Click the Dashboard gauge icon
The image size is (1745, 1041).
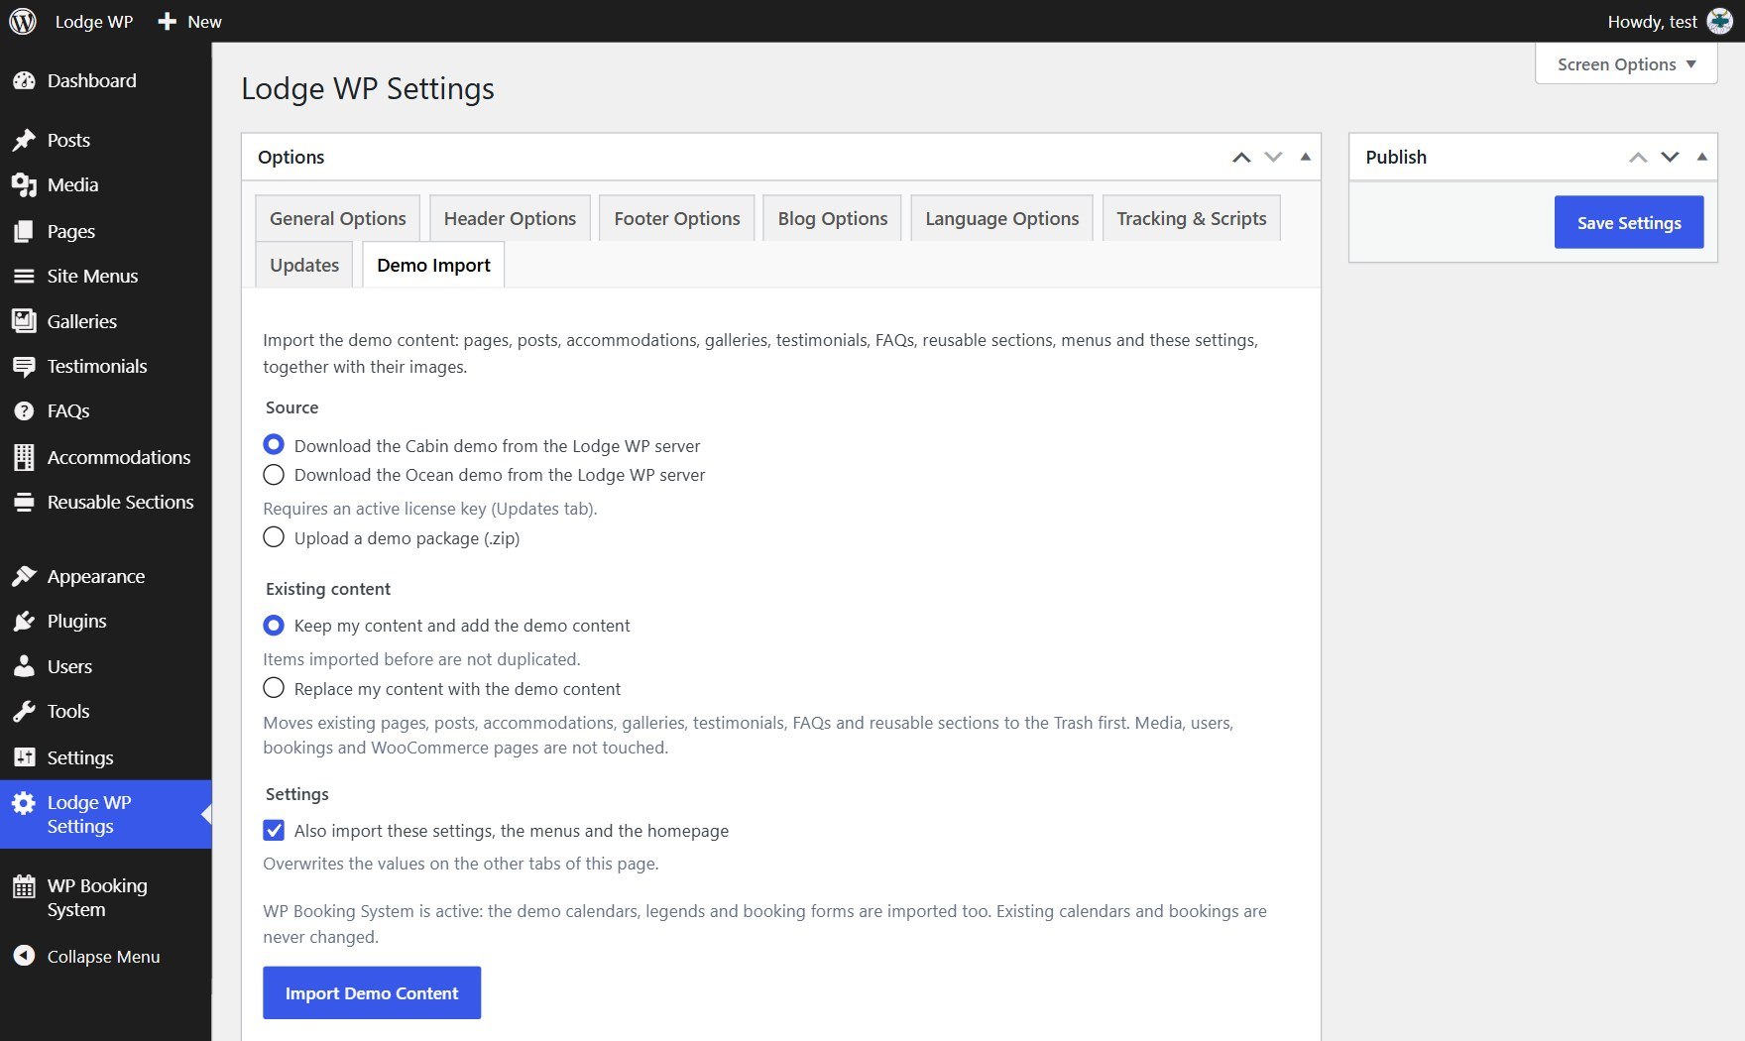click(24, 81)
